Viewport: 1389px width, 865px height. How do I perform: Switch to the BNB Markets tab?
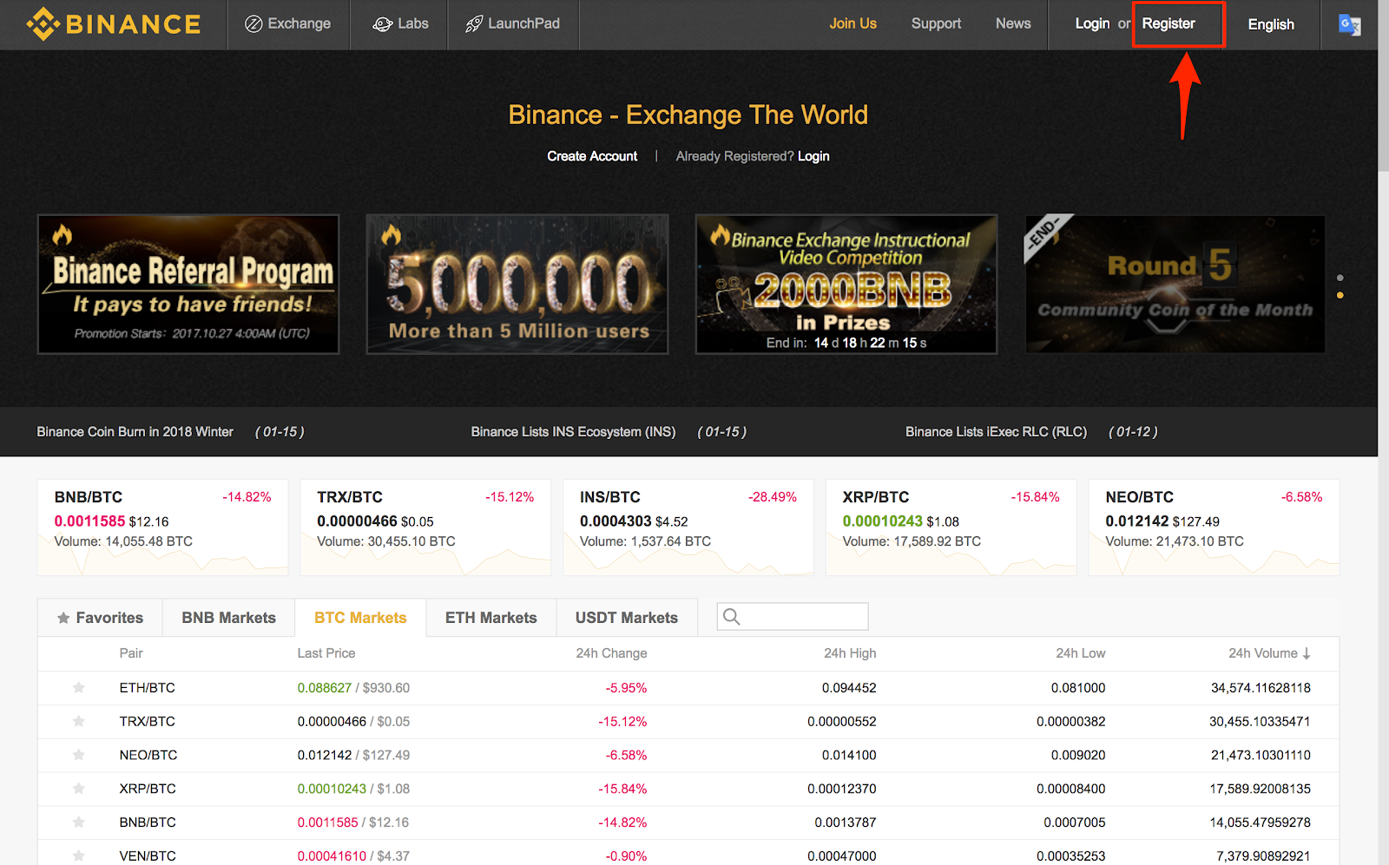tap(228, 618)
